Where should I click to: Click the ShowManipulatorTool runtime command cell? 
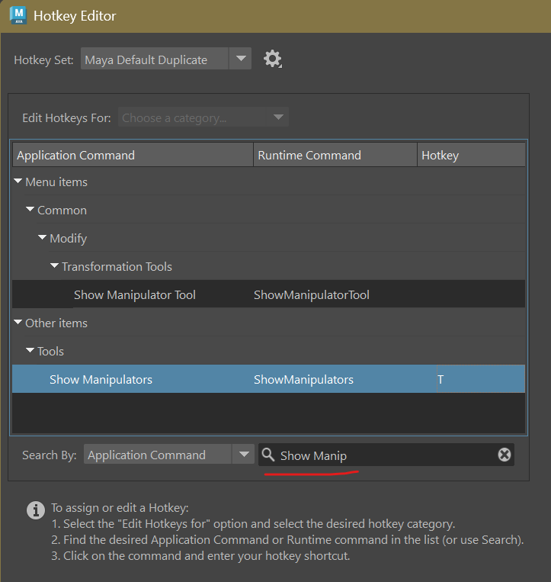[312, 295]
